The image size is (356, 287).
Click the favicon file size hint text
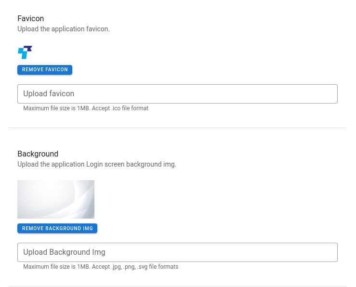tap(86, 108)
